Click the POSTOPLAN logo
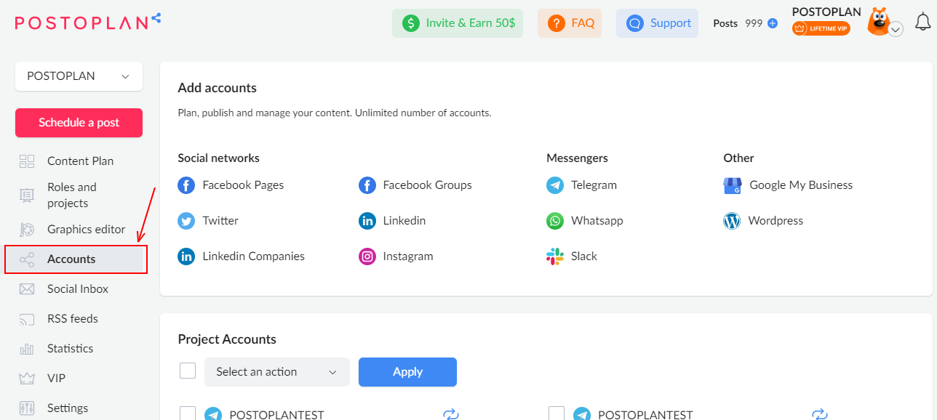The width and height of the screenshot is (937, 420). tap(88, 22)
